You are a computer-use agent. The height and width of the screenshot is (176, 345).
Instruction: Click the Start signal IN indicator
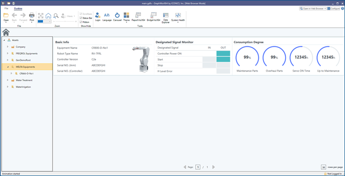pos(209,59)
